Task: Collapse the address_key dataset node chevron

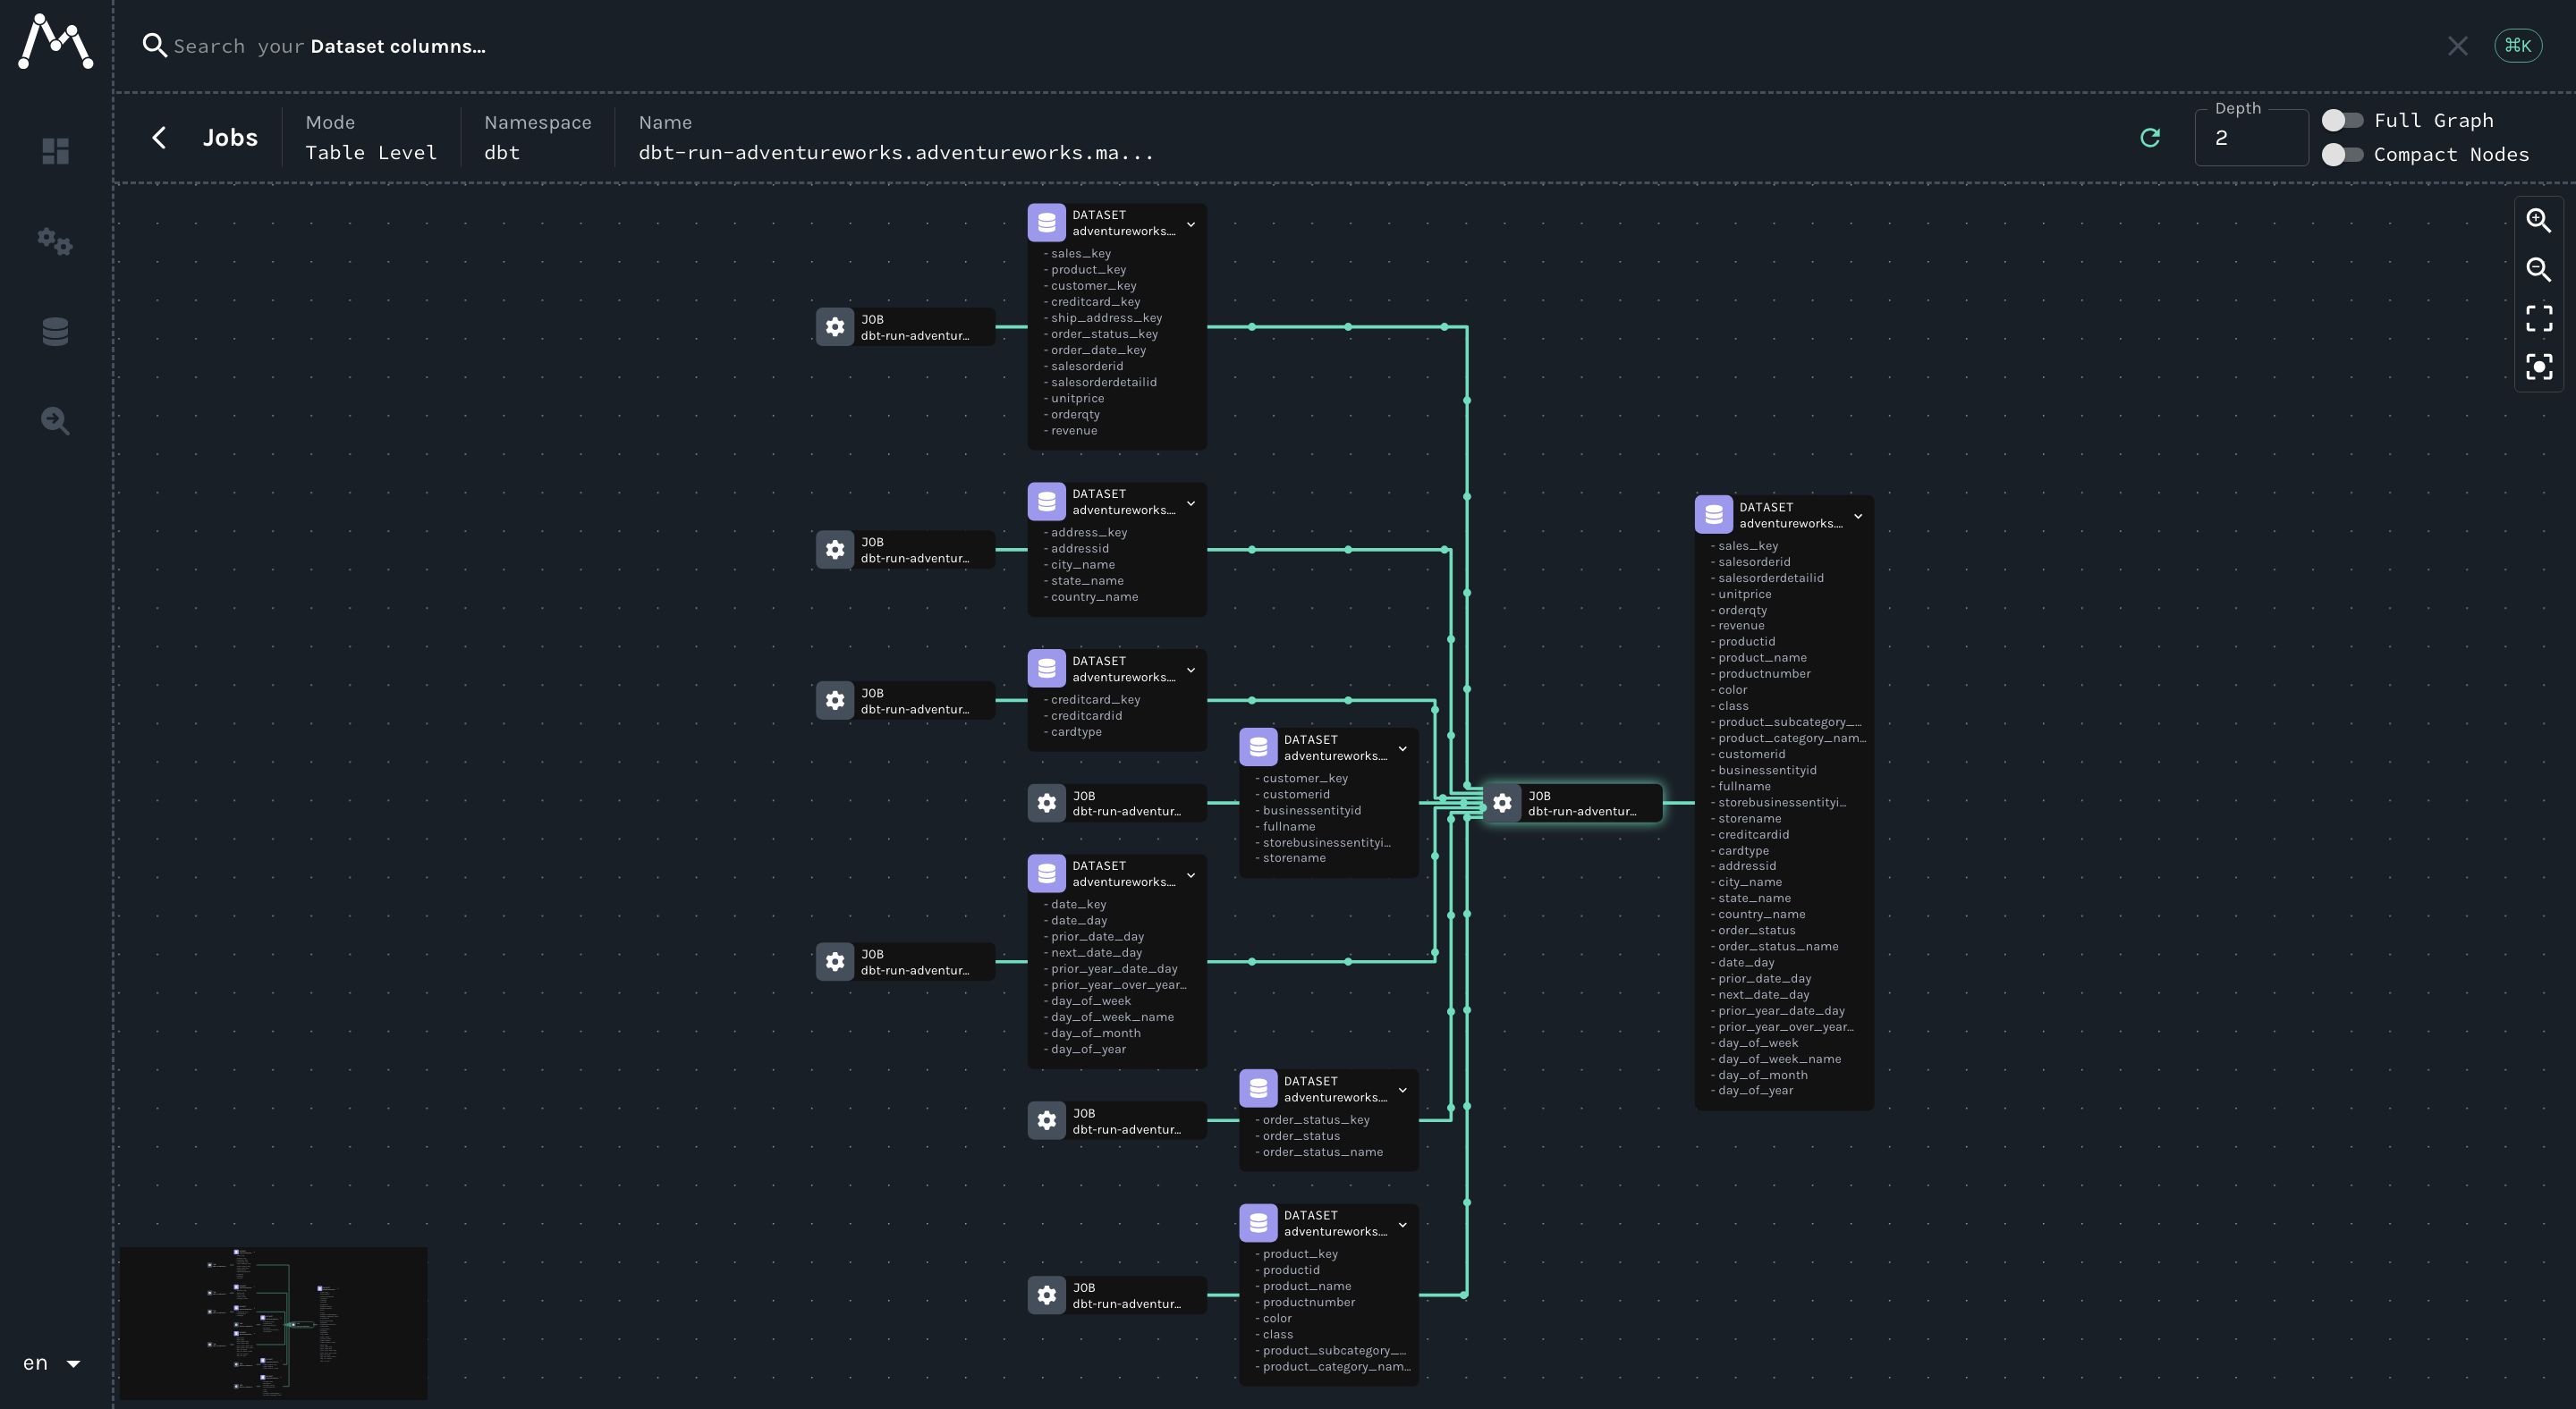Action: coord(1191,503)
